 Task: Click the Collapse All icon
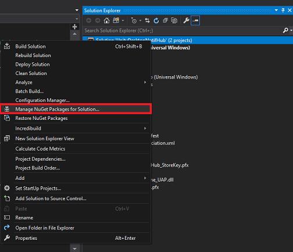[x=165, y=20]
